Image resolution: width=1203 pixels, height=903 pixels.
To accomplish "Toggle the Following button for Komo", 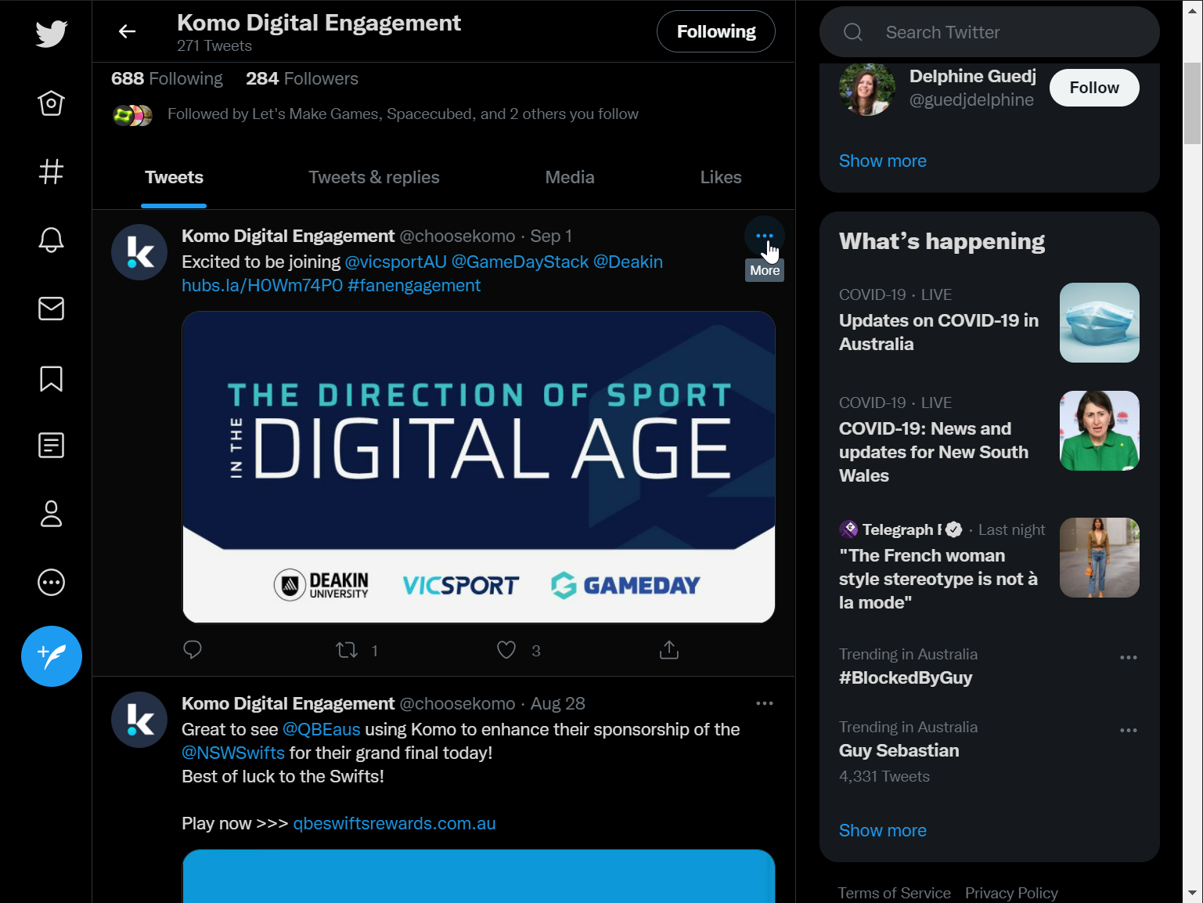I will (715, 31).
